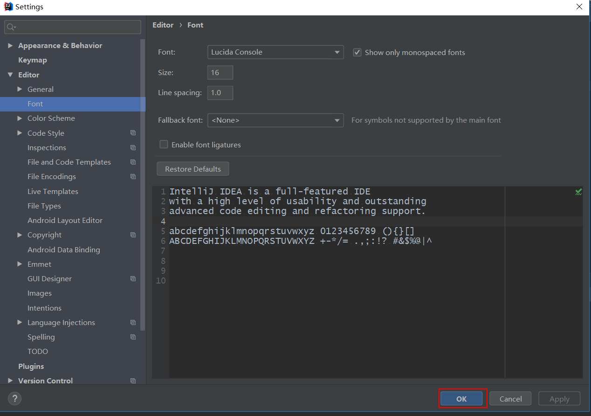Expand the General node
The image size is (591, 416).
[20, 89]
